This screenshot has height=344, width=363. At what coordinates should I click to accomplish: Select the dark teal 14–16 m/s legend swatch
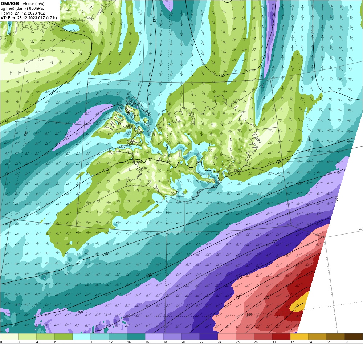136,336
